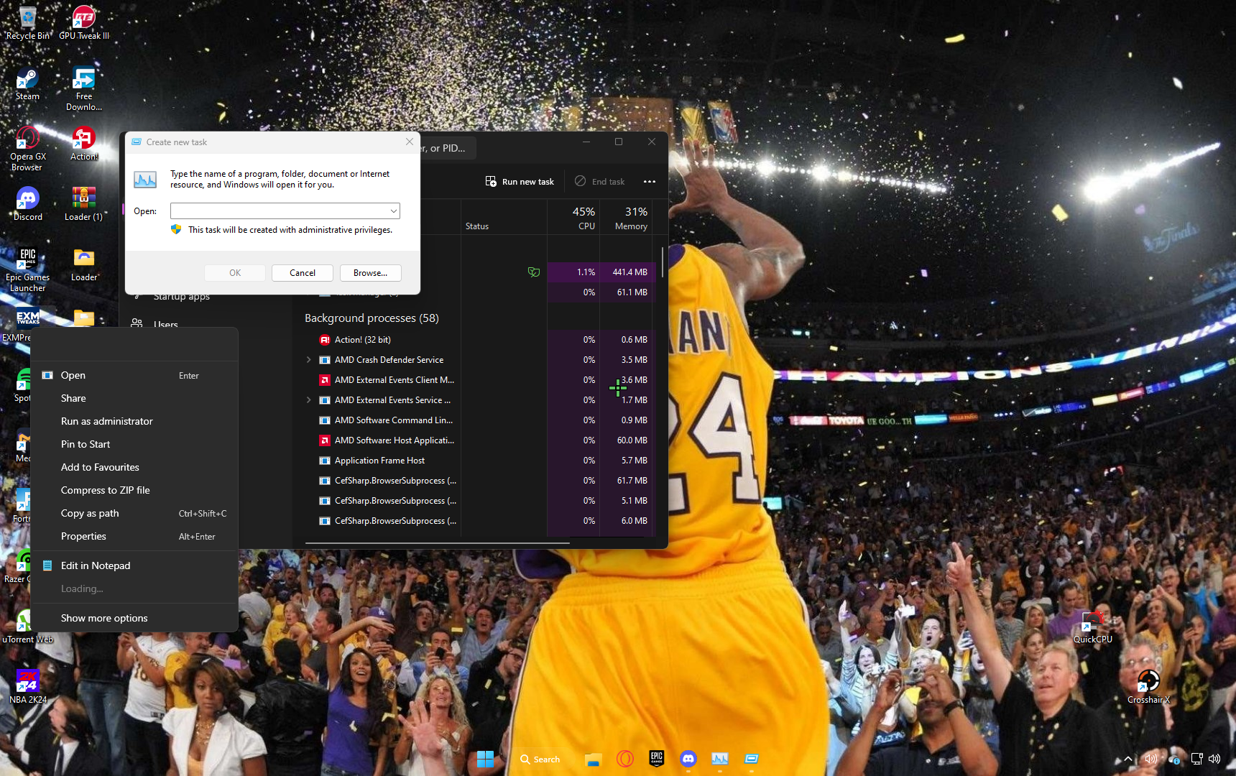Select the Opera GX Browser desktop icon
Viewport: 1236px width, 776px height.
[x=27, y=149]
